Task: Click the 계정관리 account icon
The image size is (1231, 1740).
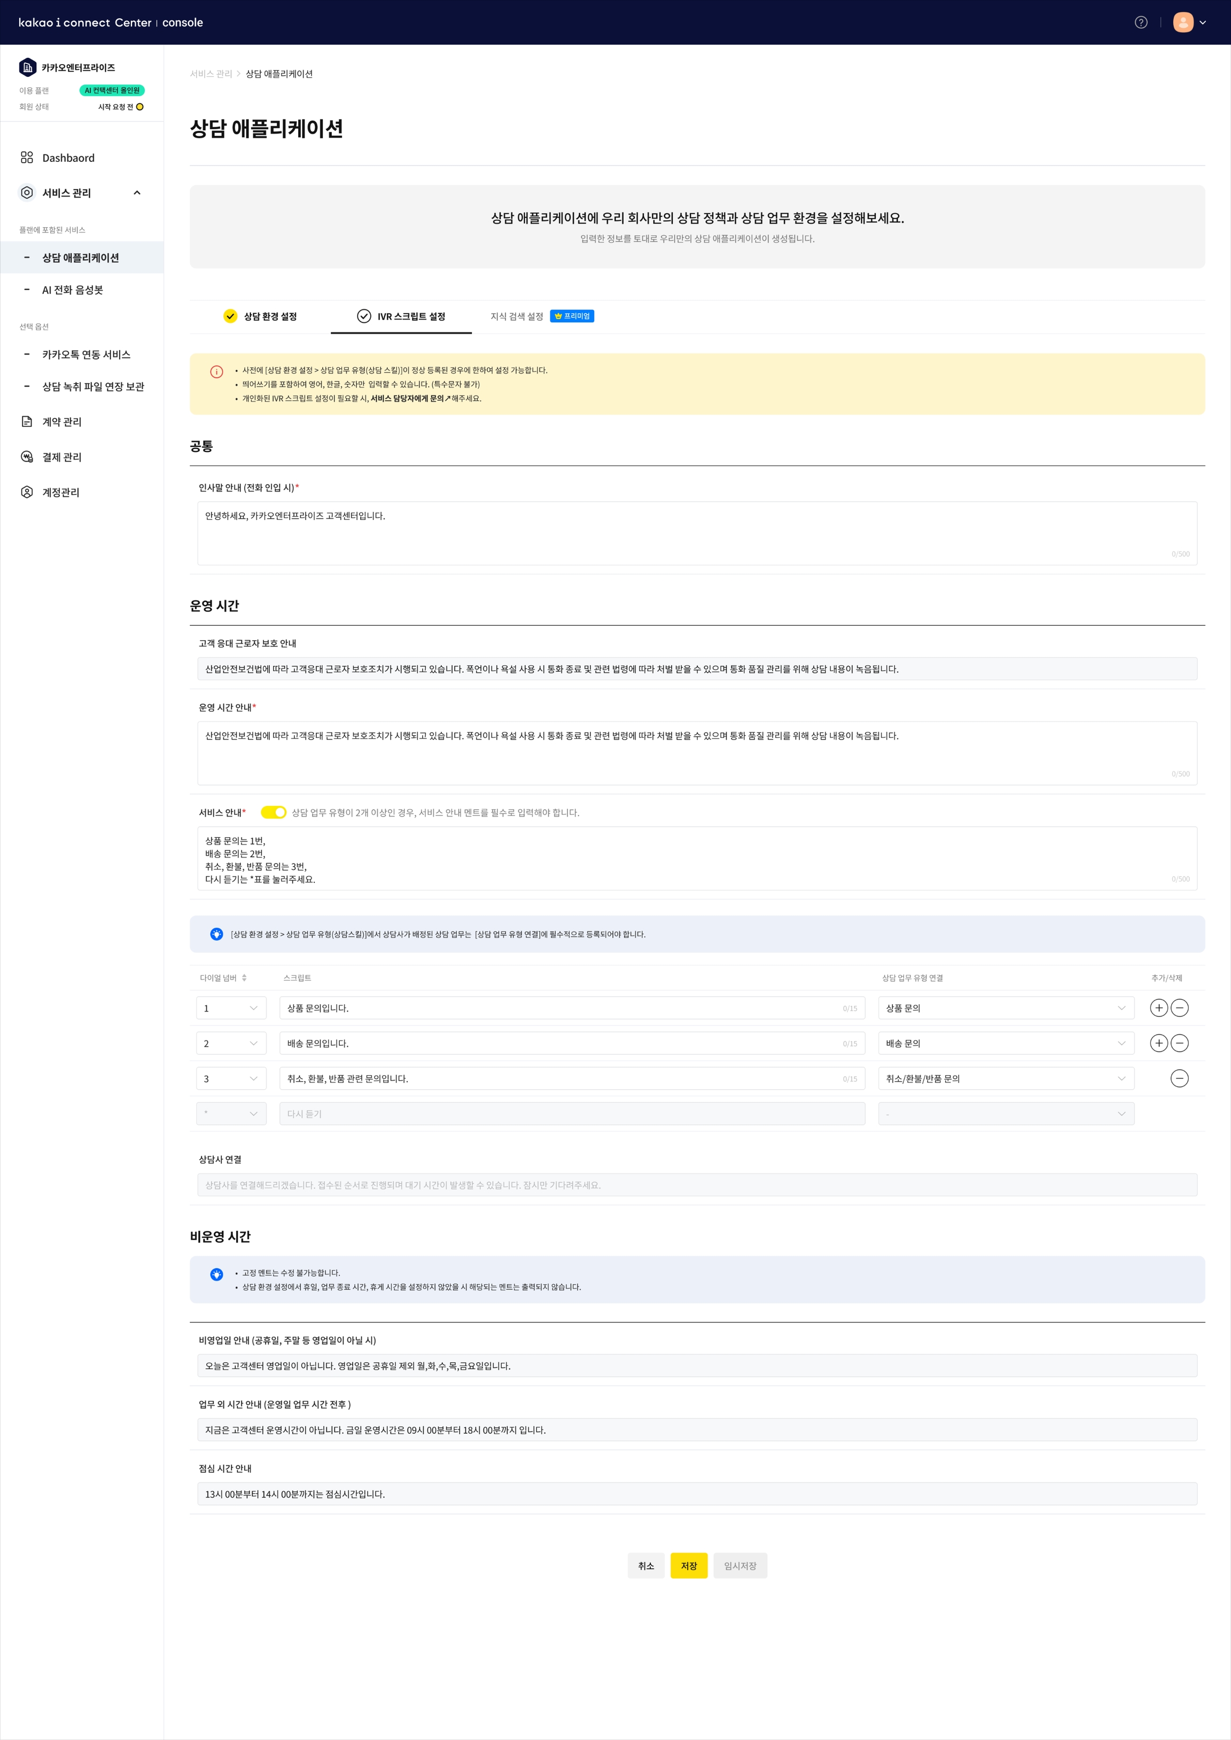Action: pyautogui.click(x=27, y=492)
